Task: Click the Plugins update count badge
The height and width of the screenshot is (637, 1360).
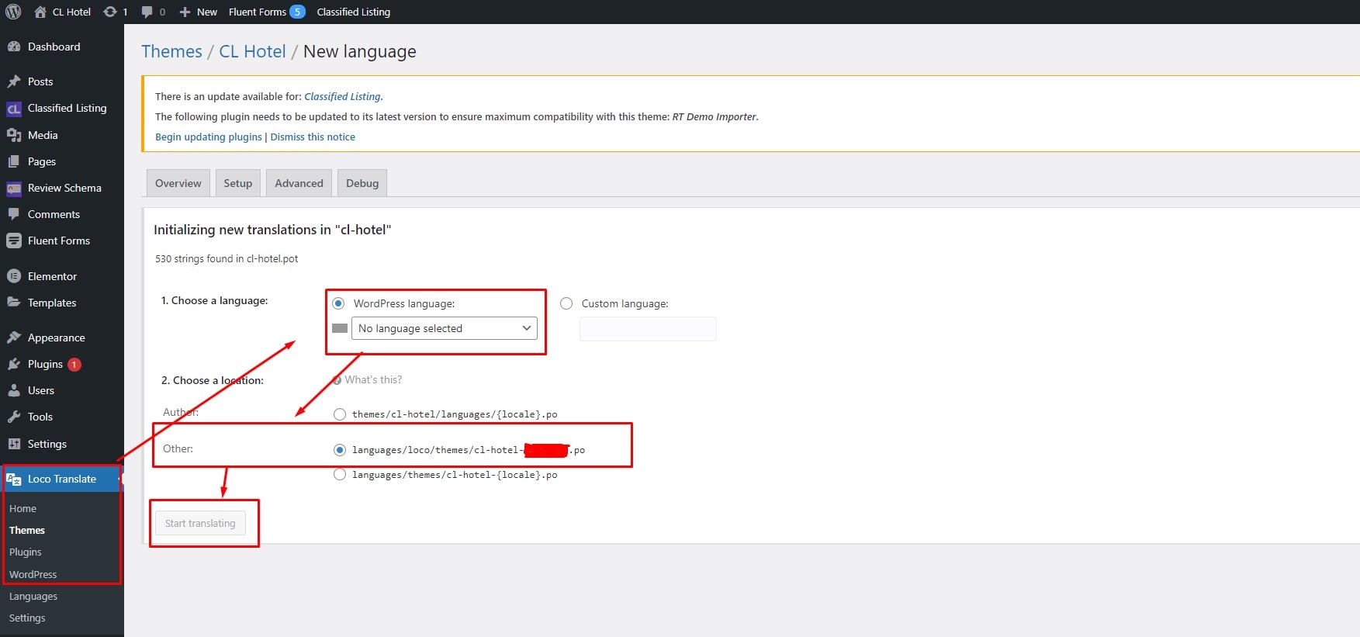Action: [x=74, y=364]
